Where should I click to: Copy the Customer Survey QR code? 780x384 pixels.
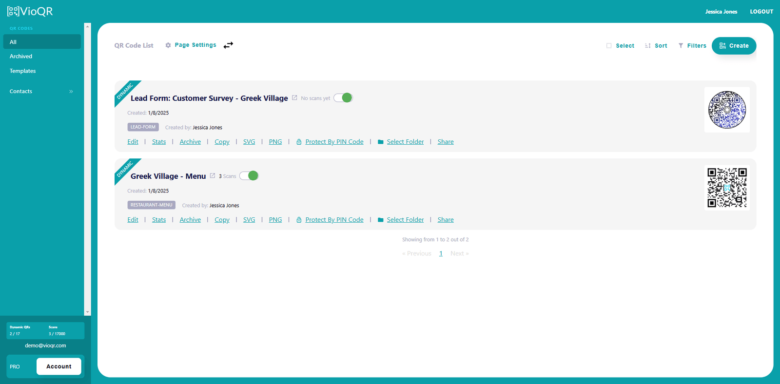point(222,142)
